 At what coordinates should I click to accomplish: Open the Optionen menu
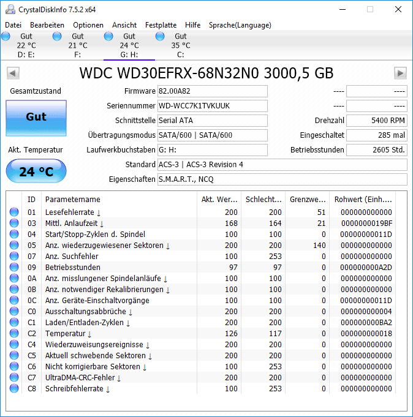click(88, 25)
